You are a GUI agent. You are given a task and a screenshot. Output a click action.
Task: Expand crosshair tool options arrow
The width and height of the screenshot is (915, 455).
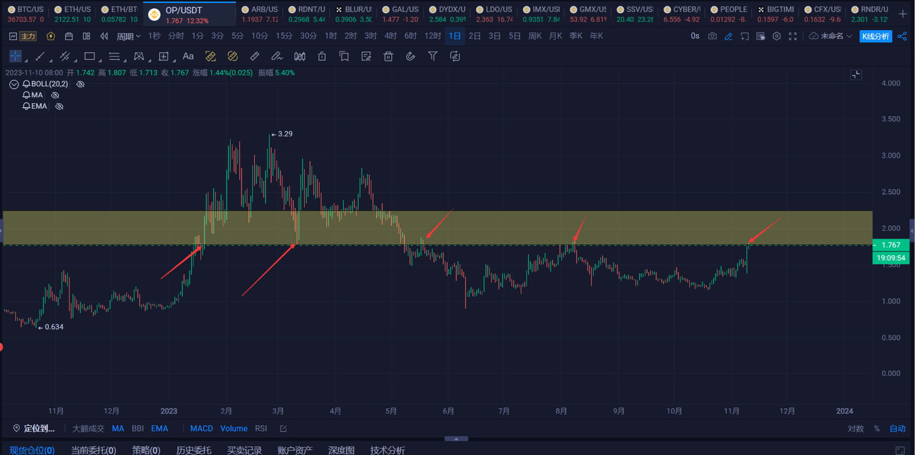(x=26, y=60)
